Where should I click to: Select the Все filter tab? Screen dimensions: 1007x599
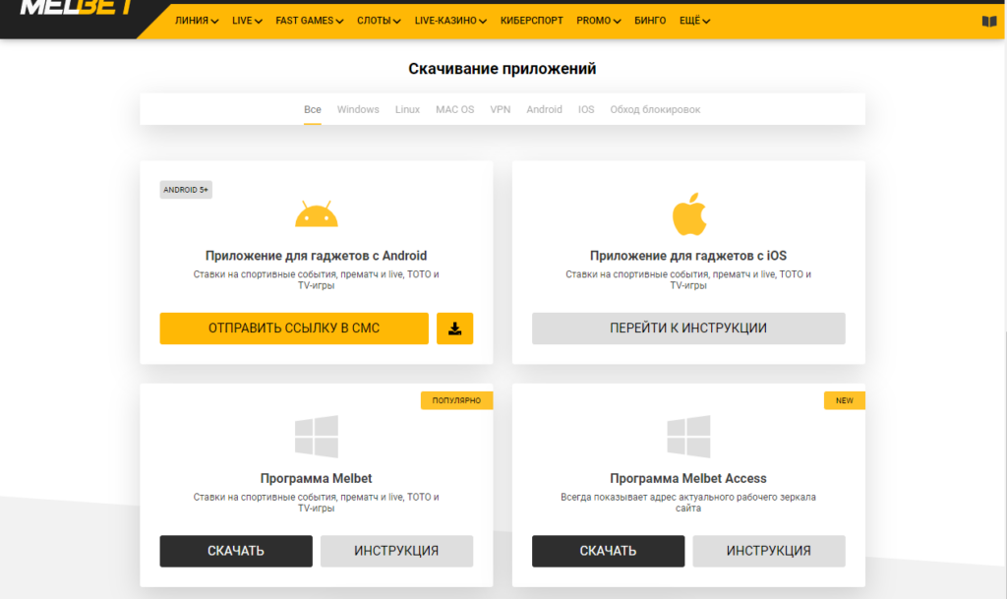(x=312, y=110)
